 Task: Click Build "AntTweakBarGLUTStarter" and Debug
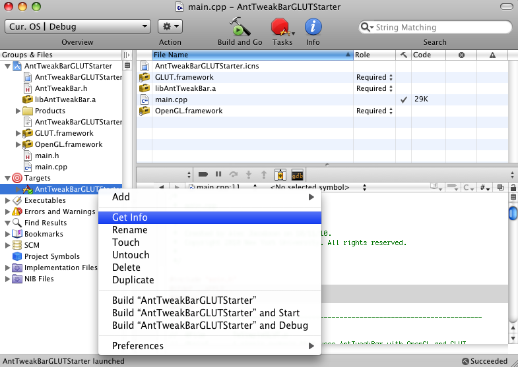pyautogui.click(x=210, y=325)
